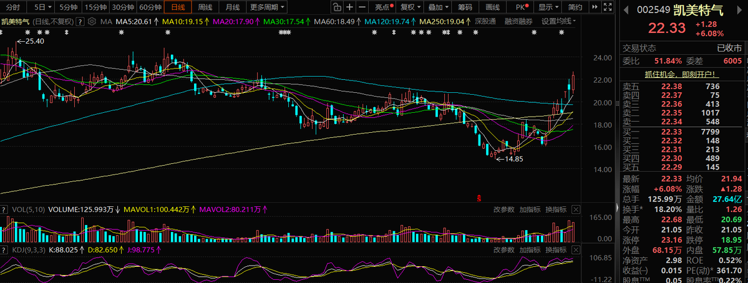
Task: Click 改参数 in KDJ panel
Action: tap(503, 249)
